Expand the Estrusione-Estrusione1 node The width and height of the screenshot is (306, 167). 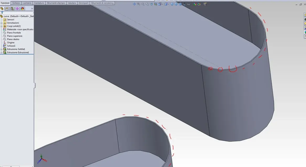pyautogui.click(x=1, y=53)
